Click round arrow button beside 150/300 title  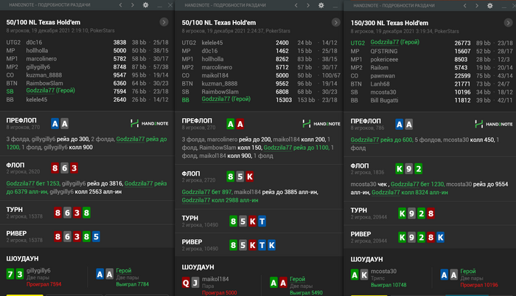[x=508, y=23]
